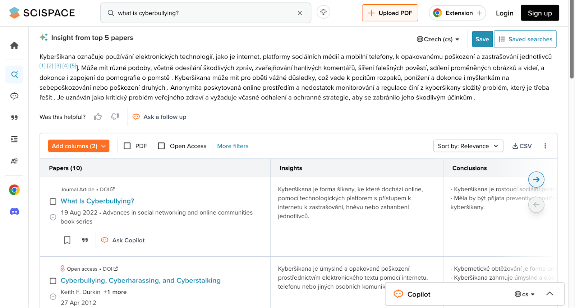This screenshot has height=308, width=575.
Task: Open the chat Copilot sidebar icon
Action: click(x=14, y=96)
